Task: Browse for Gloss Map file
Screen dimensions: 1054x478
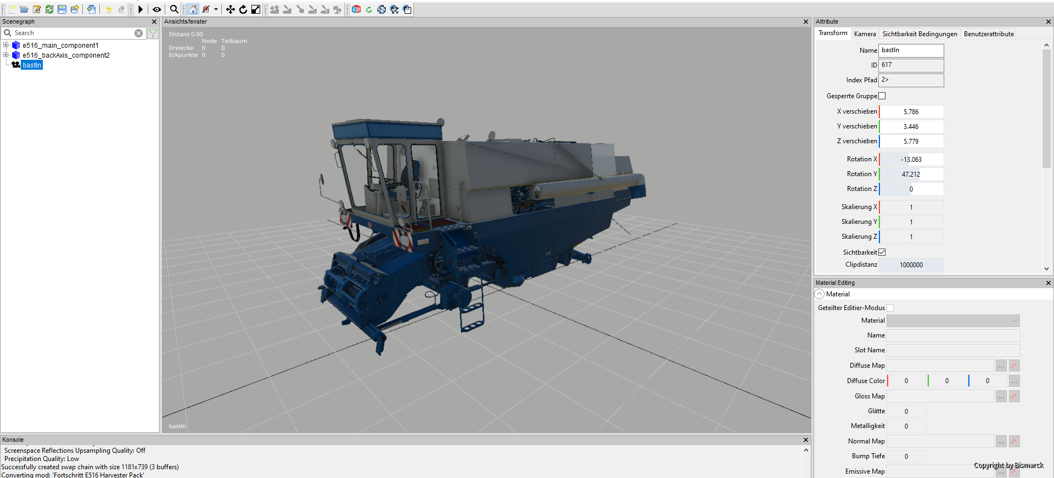Action: [1001, 396]
